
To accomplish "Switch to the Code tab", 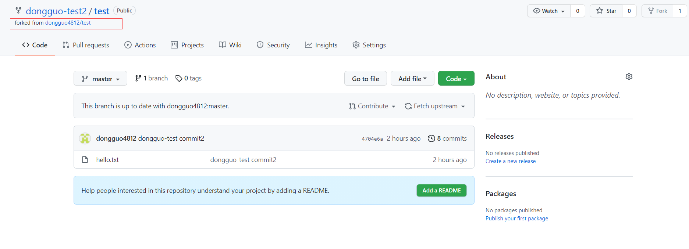I will coord(35,45).
